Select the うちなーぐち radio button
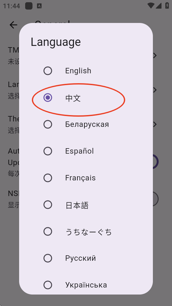Viewport: 172px width, 306px height. click(48, 232)
